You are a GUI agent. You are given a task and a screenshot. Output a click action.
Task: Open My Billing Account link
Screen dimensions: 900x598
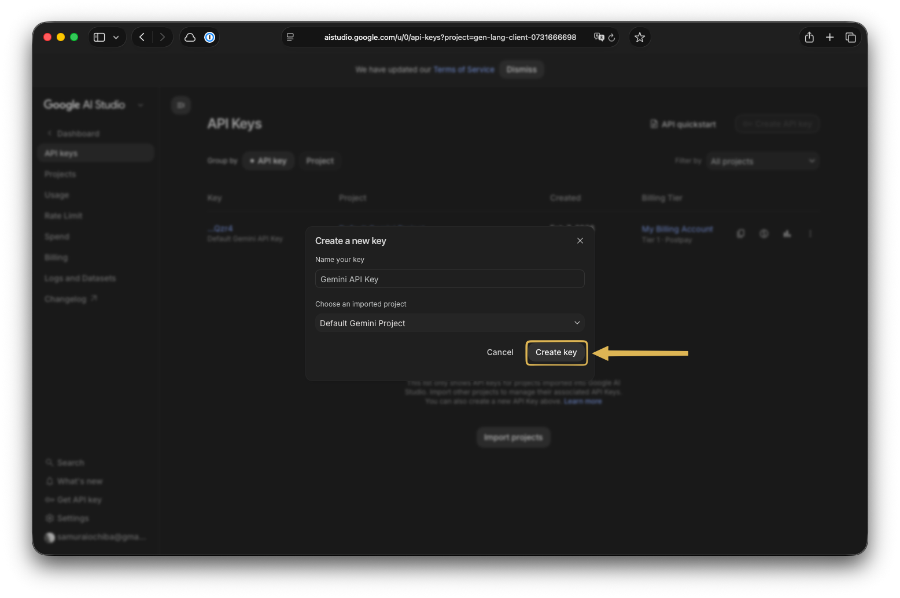pyautogui.click(x=677, y=229)
